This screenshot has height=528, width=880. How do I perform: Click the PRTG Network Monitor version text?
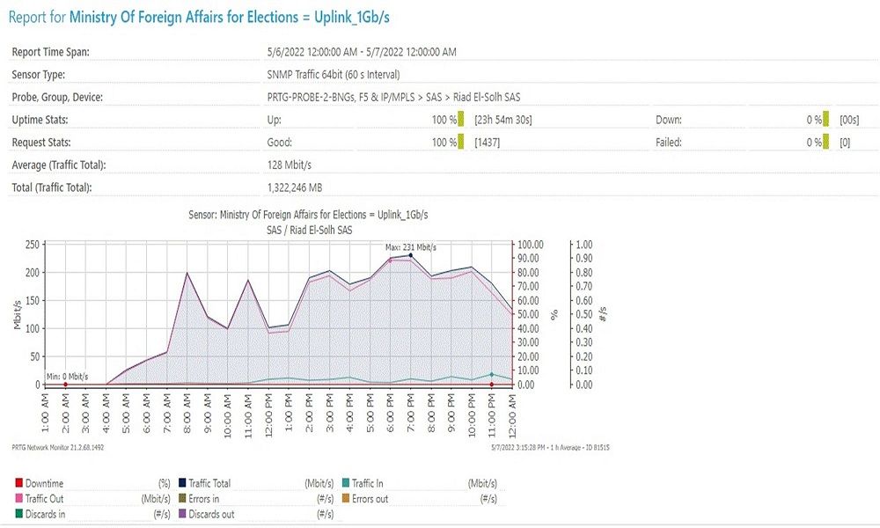click(56, 446)
